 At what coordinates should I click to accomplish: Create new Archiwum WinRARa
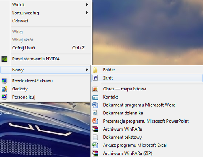tap(147, 129)
